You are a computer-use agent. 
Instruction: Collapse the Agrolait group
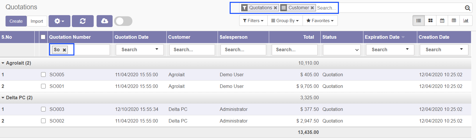pyautogui.click(x=3, y=63)
